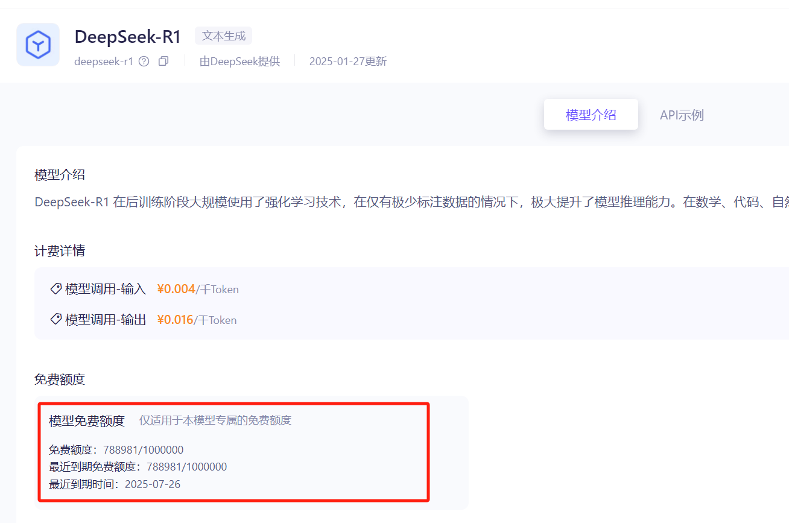Click the help question-mark icon beside deepseek-r1
Image resolution: width=789 pixels, height=523 pixels.
pos(144,62)
